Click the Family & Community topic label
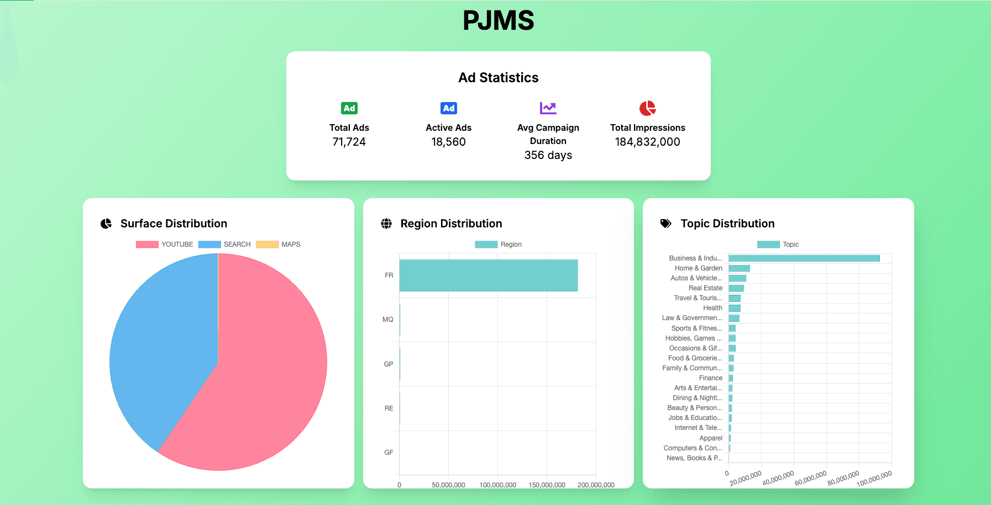The width and height of the screenshot is (991, 505). [693, 368]
